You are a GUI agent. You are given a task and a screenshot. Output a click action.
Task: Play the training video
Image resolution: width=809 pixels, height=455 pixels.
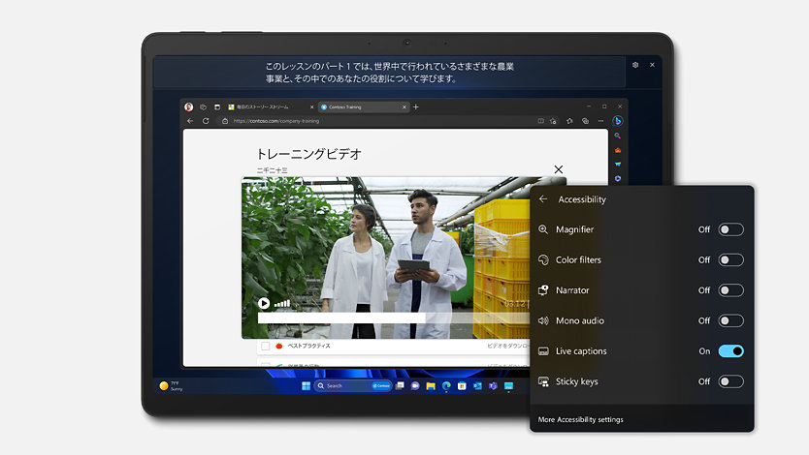(x=264, y=303)
